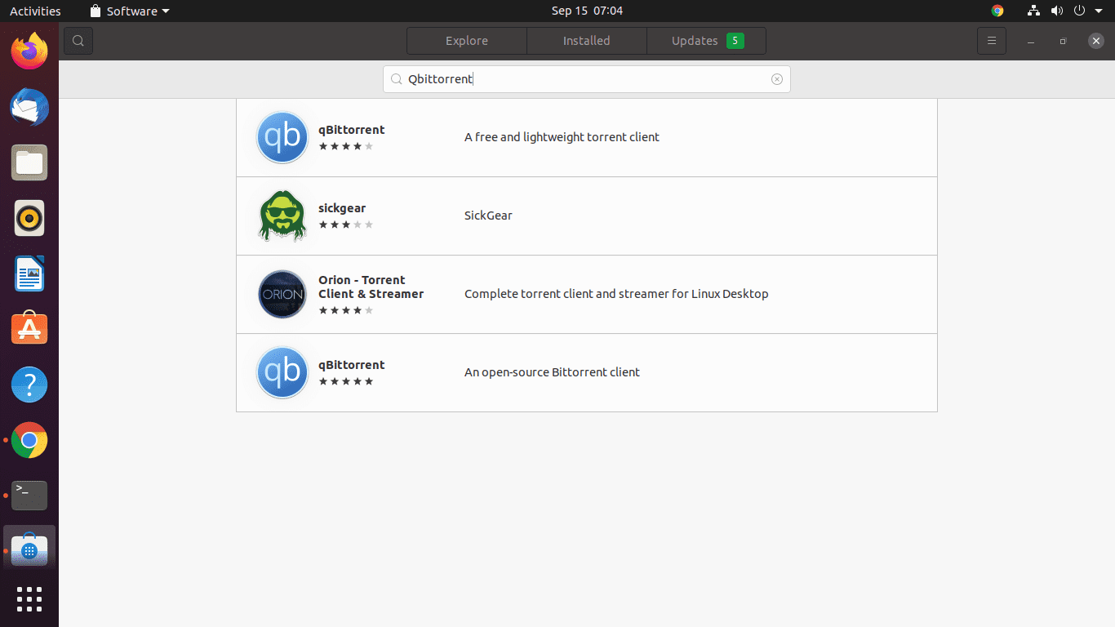The width and height of the screenshot is (1115, 627).
Task: Click the search magnifier button in header
Action: coord(78,41)
